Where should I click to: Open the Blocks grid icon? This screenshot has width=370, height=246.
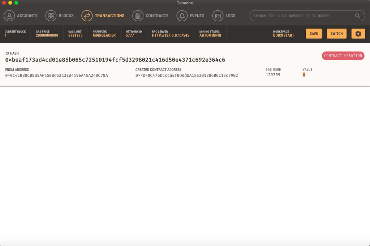[51, 16]
